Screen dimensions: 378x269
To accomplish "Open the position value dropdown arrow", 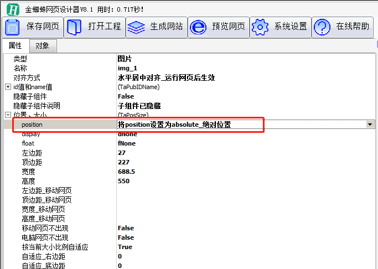I will (x=370, y=125).
